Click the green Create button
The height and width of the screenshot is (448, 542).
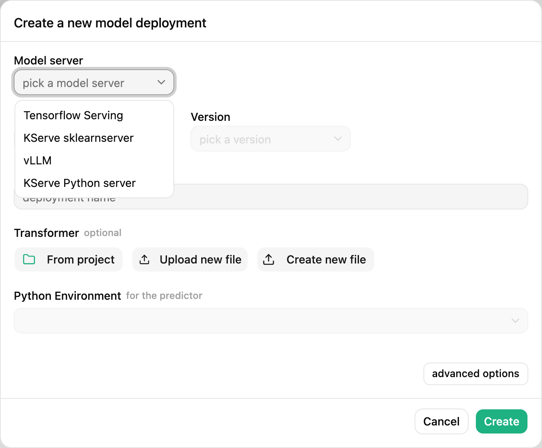pos(502,421)
